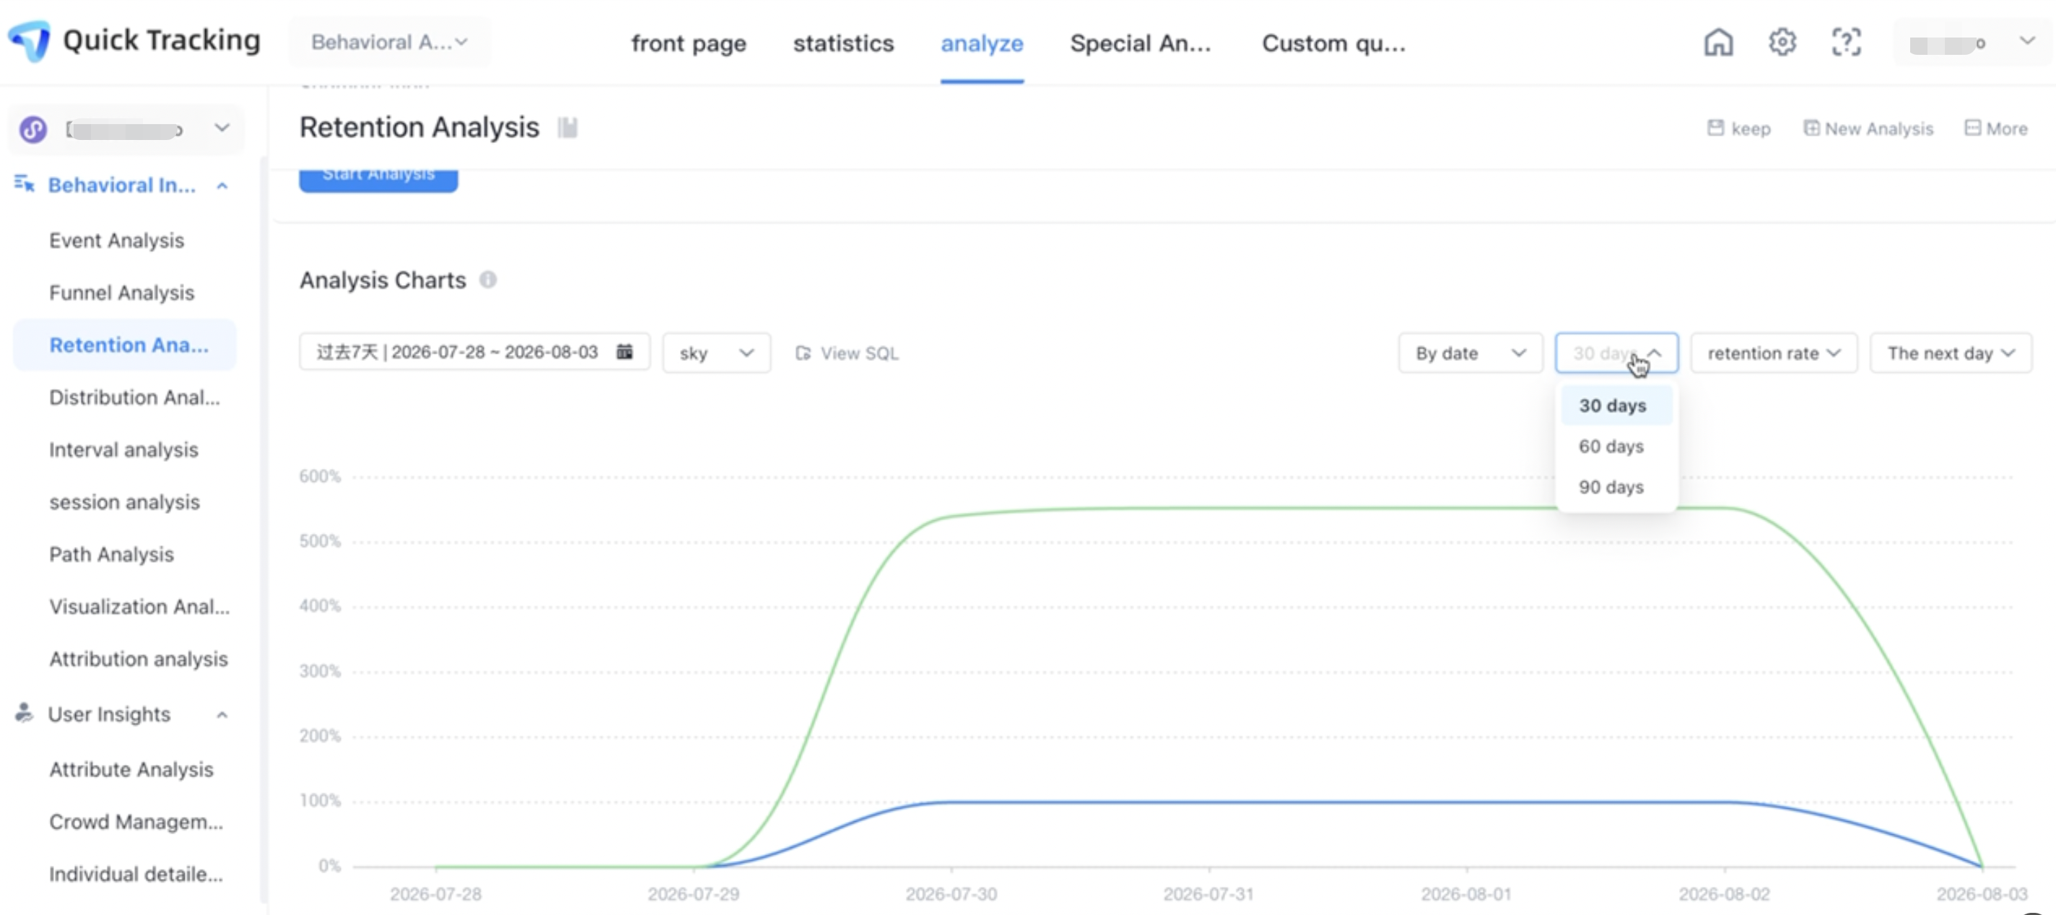Click the Behavioral Insights section icon
This screenshot has height=915, width=2056.
24,184
